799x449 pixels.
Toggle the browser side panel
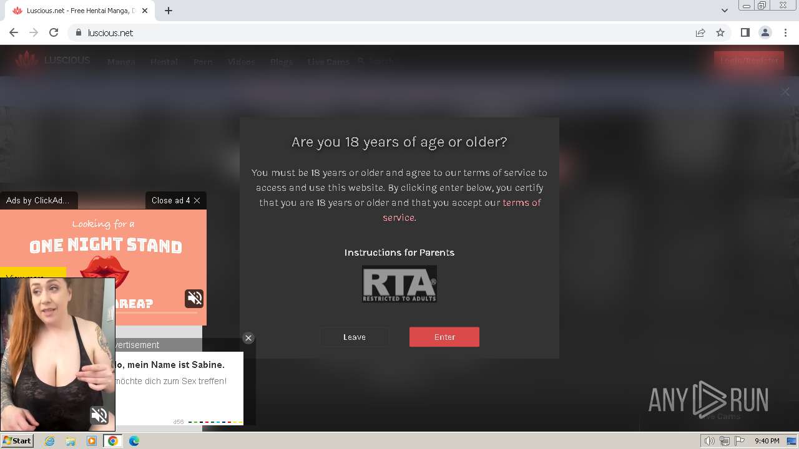pyautogui.click(x=745, y=32)
